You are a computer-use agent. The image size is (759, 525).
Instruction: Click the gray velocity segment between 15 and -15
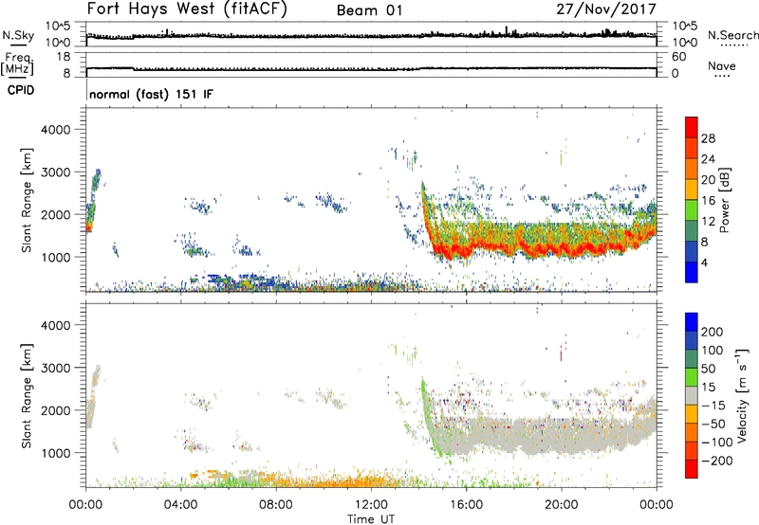[692, 396]
